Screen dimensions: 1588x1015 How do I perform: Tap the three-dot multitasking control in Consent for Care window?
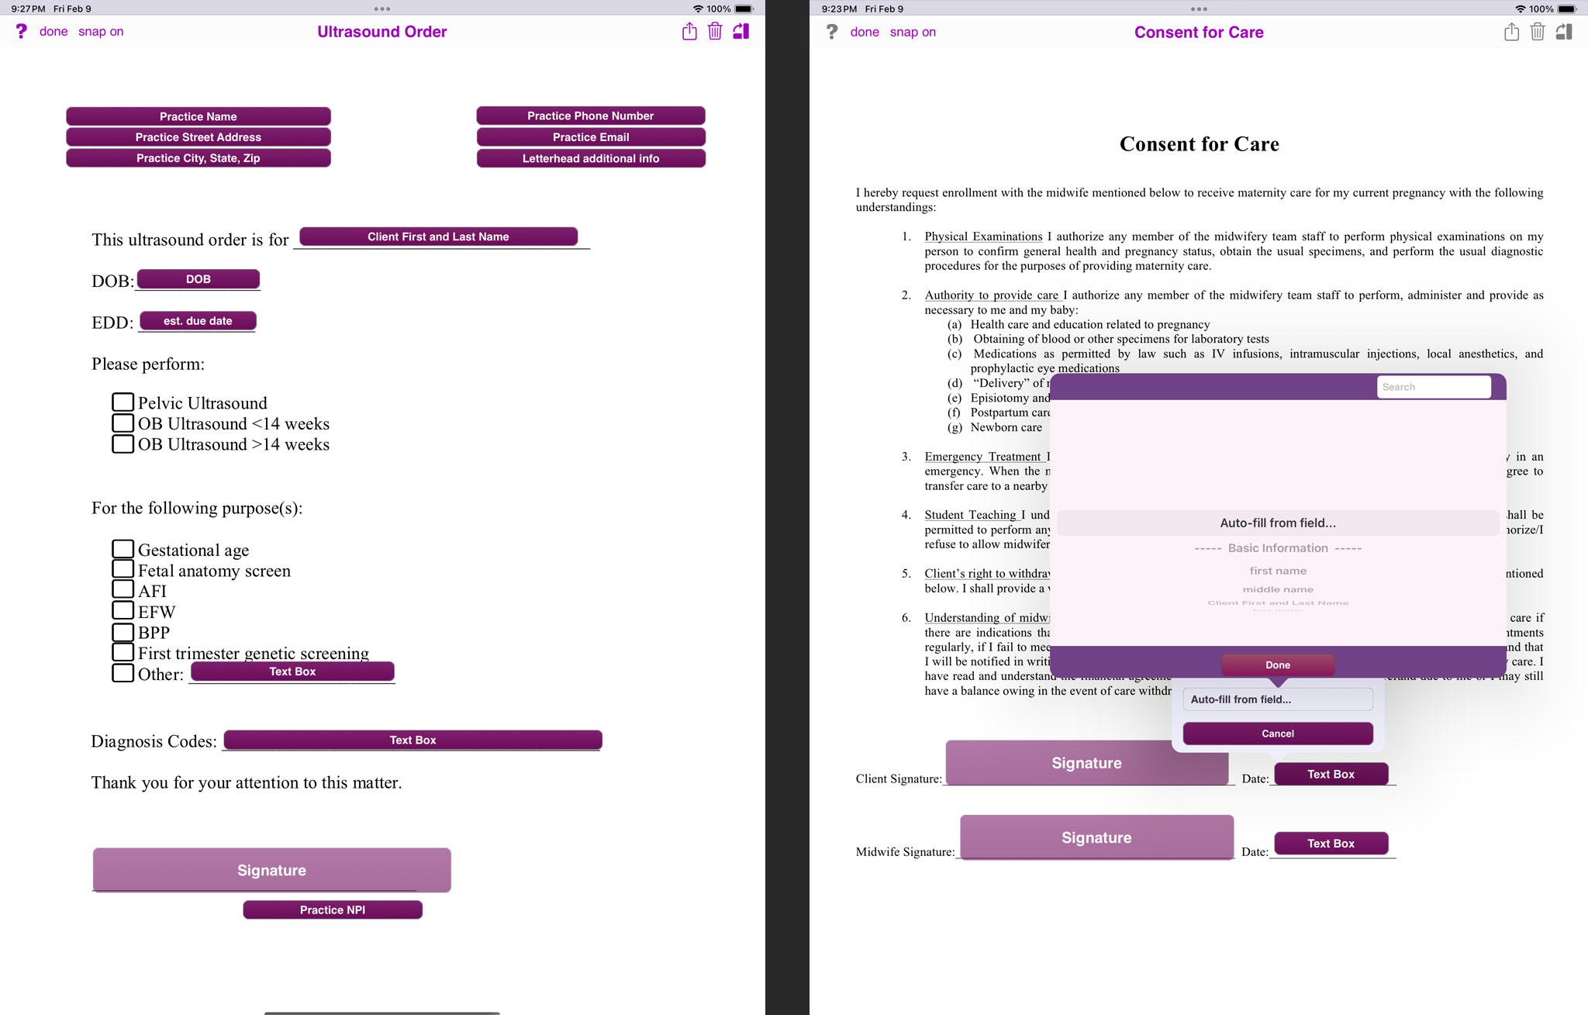click(1199, 9)
